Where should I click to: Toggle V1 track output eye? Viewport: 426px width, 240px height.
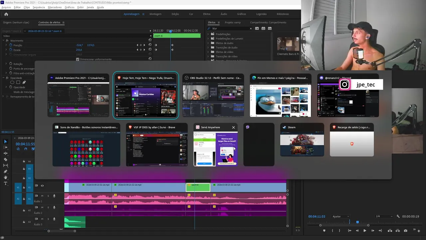point(42,186)
